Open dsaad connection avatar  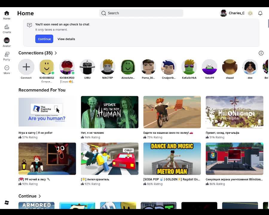coord(230,67)
